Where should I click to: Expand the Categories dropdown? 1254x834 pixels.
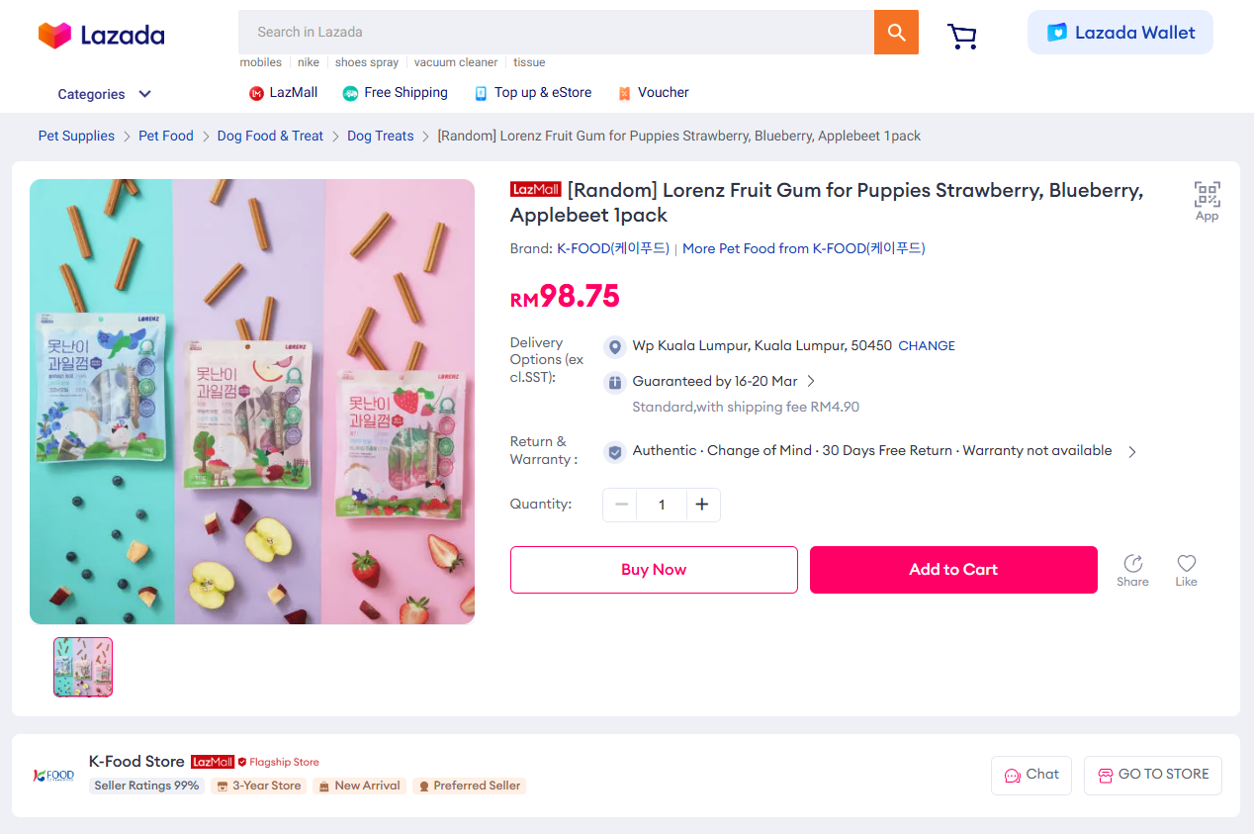(104, 94)
